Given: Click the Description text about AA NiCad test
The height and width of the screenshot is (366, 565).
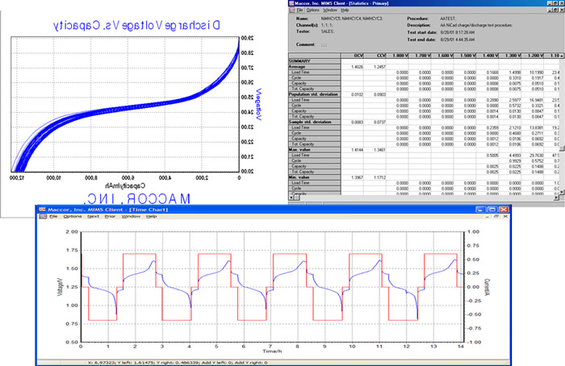Looking at the screenshot, I should pos(476,25).
